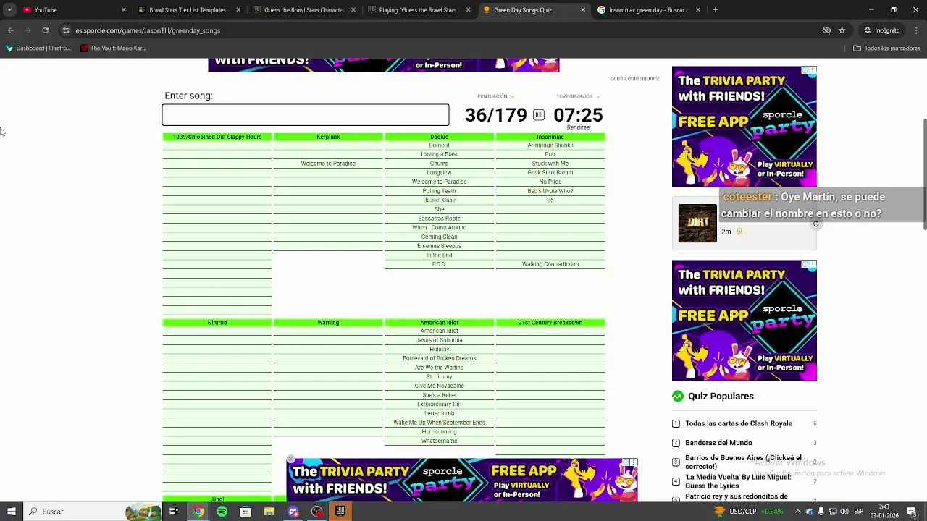Screen dimensions: 927x521
Task: Open Dashboard | Hirefro... bookmark
Action: pos(38,48)
